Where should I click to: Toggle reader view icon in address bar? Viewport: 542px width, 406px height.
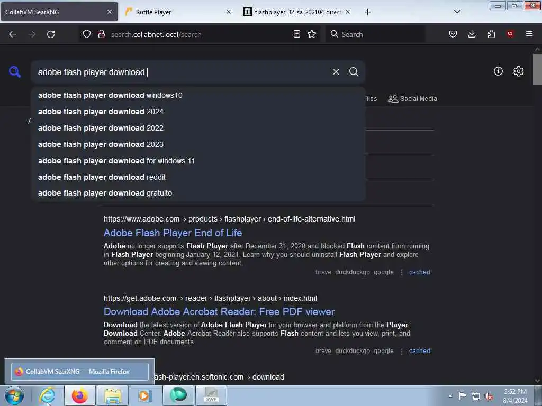click(x=296, y=34)
